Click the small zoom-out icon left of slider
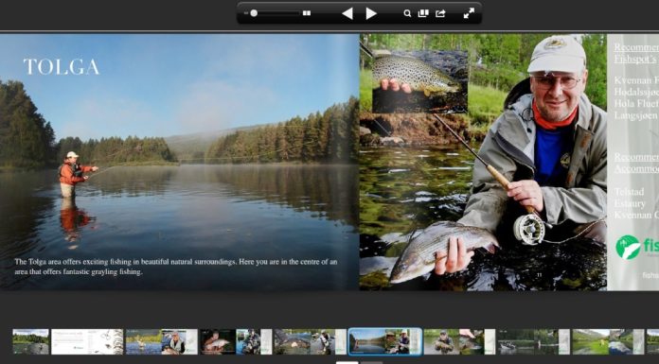The height and width of the screenshot is (364, 659). (x=246, y=13)
